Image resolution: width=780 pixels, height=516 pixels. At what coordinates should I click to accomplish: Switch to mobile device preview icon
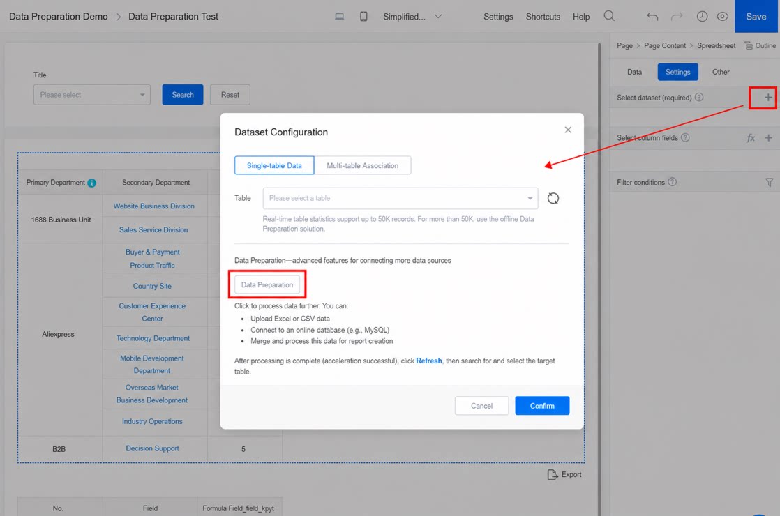point(363,17)
